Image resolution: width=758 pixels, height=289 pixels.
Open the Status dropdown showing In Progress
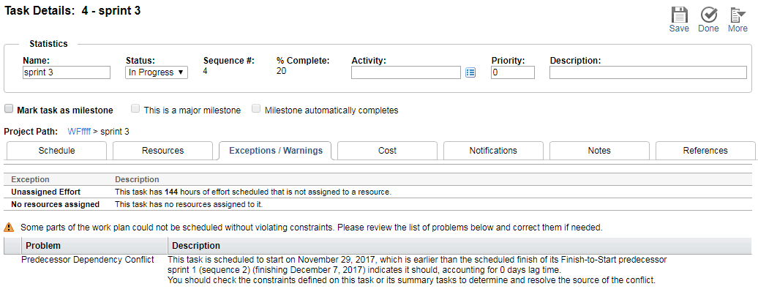pyautogui.click(x=157, y=72)
